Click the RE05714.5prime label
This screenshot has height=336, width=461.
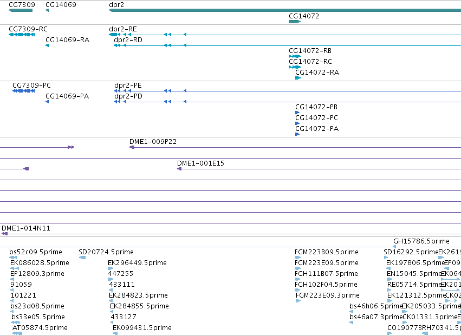click(x=414, y=285)
